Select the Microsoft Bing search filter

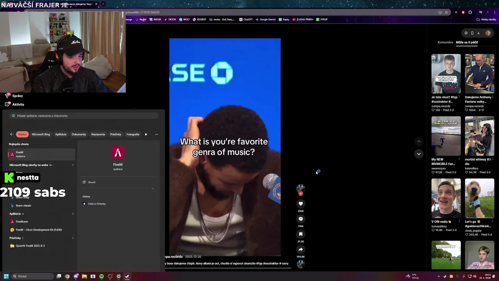tap(41, 134)
